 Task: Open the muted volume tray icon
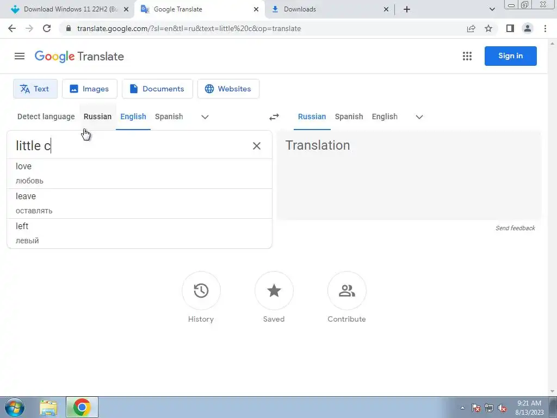click(x=502, y=408)
